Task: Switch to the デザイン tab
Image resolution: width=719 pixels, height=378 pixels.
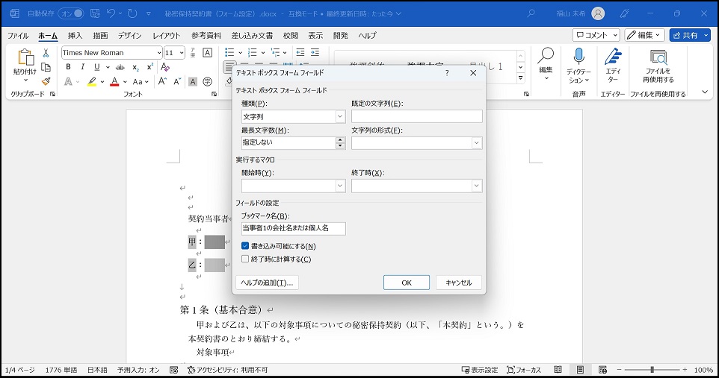Action: pos(130,35)
